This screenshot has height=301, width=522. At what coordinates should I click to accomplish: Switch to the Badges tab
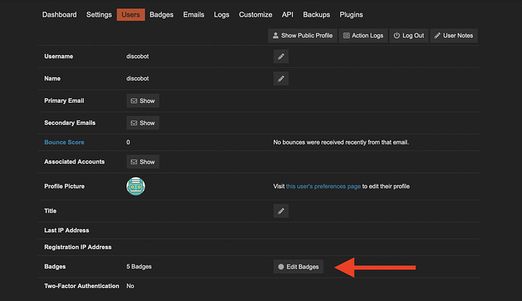pyautogui.click(x=161, y=14)
